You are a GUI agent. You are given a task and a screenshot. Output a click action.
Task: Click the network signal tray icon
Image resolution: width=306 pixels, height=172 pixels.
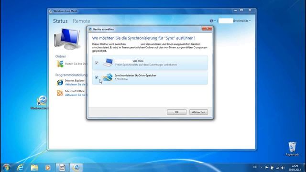point(277,168)
